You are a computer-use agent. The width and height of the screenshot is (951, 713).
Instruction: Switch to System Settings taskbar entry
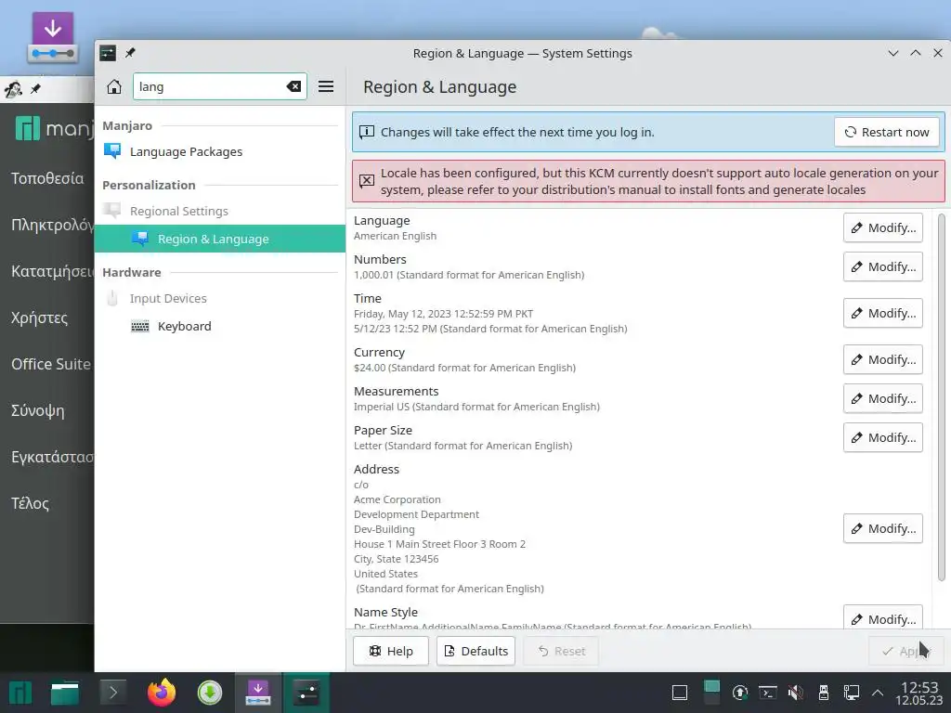306,693
